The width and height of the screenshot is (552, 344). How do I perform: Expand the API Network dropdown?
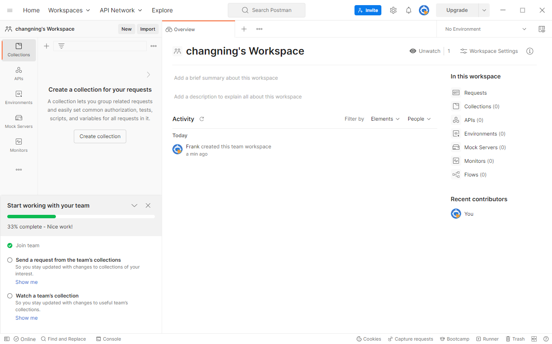(x=121, y=10)
